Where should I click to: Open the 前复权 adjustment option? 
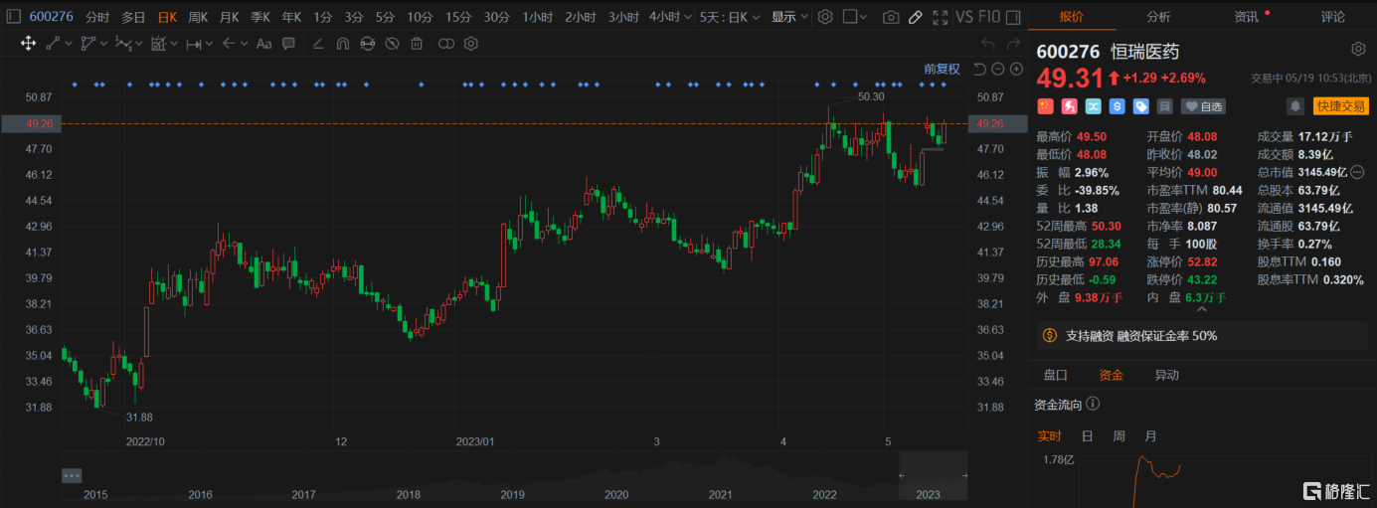(x=942, y=69)
